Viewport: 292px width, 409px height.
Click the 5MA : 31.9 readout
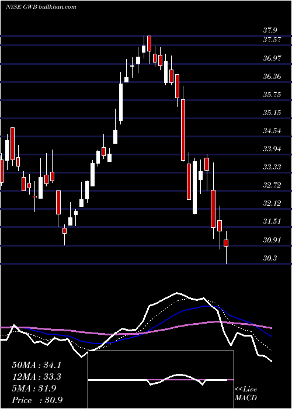pos(34,389)
